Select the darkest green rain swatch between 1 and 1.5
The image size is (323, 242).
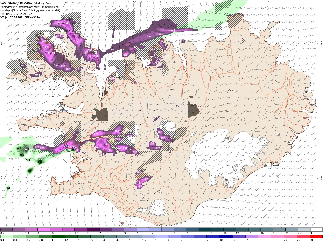pyautogui.click(x=58, y=237)
